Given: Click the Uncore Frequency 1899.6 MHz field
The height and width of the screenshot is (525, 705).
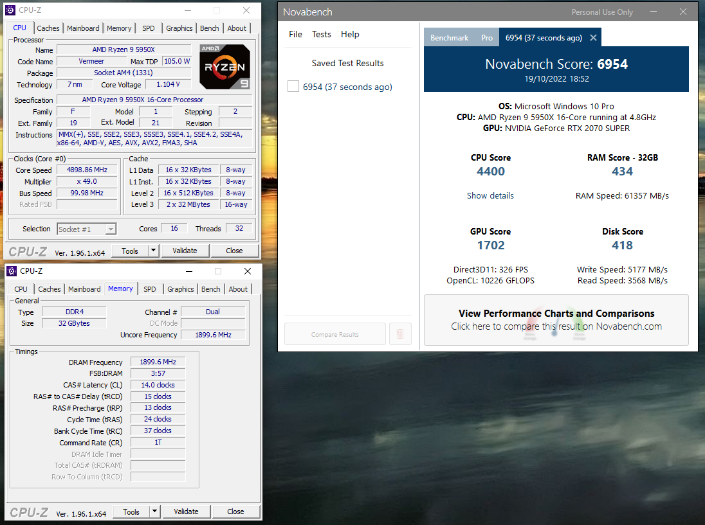Looking at the screenshot, I should tap(213, 335).
